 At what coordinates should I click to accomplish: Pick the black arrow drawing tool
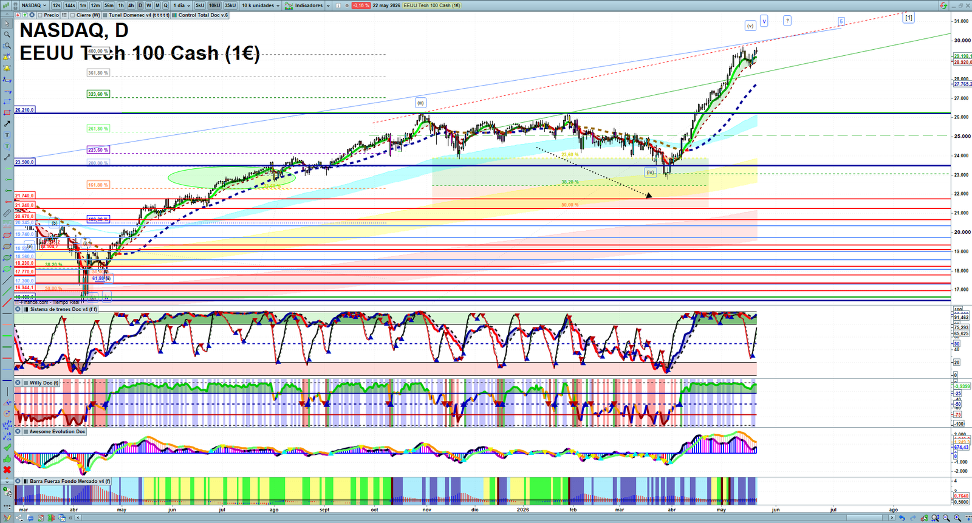click(x=7, y=123)
